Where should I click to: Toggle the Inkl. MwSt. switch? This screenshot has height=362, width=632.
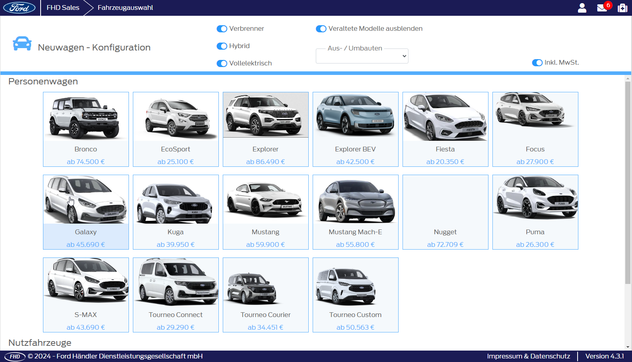[537, 63]
